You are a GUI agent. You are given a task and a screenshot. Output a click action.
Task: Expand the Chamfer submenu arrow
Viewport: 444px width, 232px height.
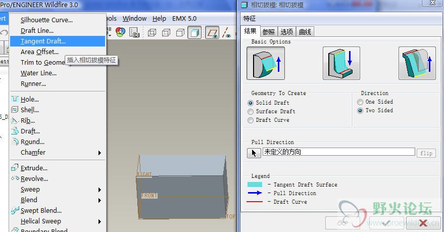(100, 153)
